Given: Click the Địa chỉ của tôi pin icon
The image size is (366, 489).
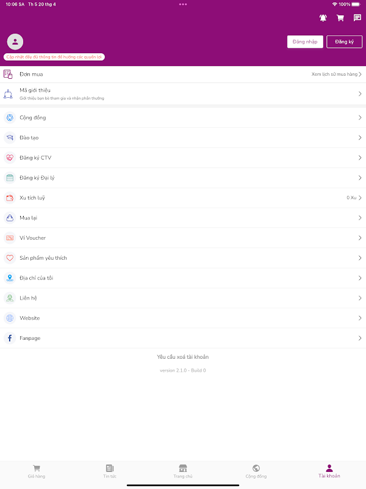Looking at the screenshot, I should (10, 278).
